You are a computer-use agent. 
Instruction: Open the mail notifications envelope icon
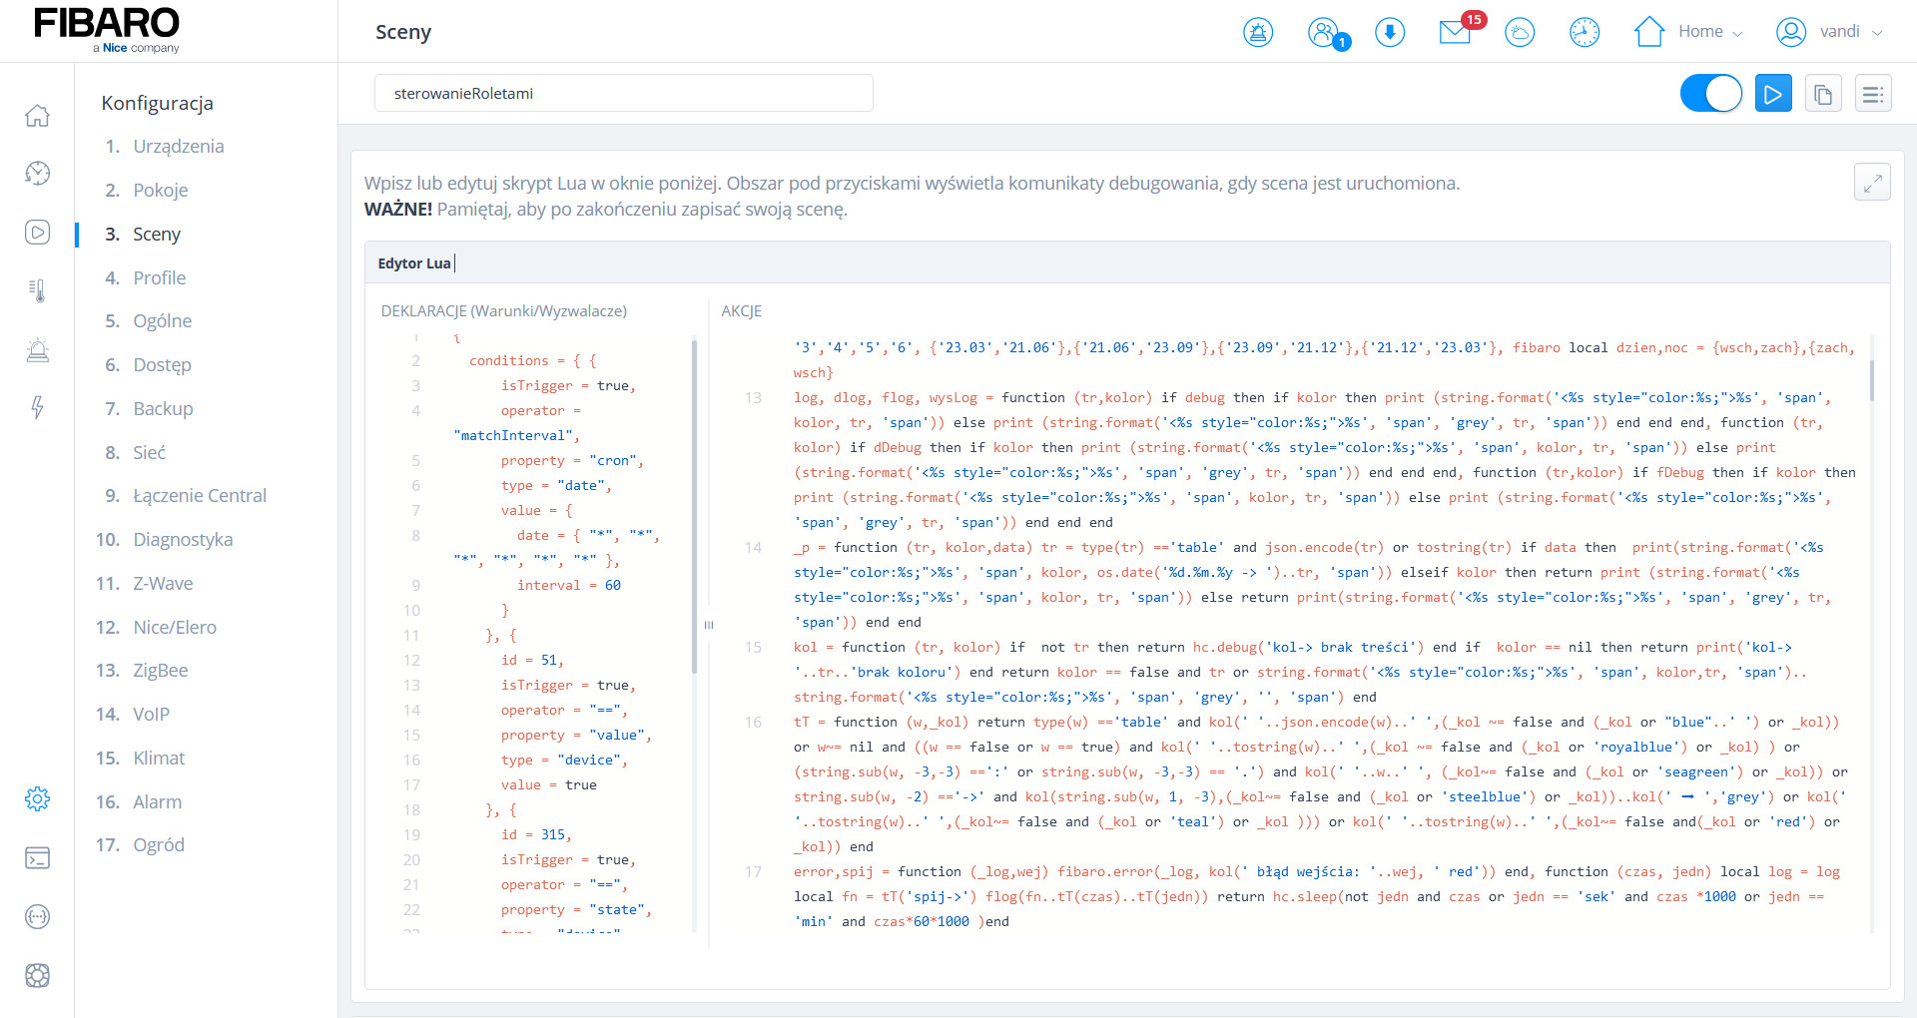pyautogui.click(x=1455, y=32)
